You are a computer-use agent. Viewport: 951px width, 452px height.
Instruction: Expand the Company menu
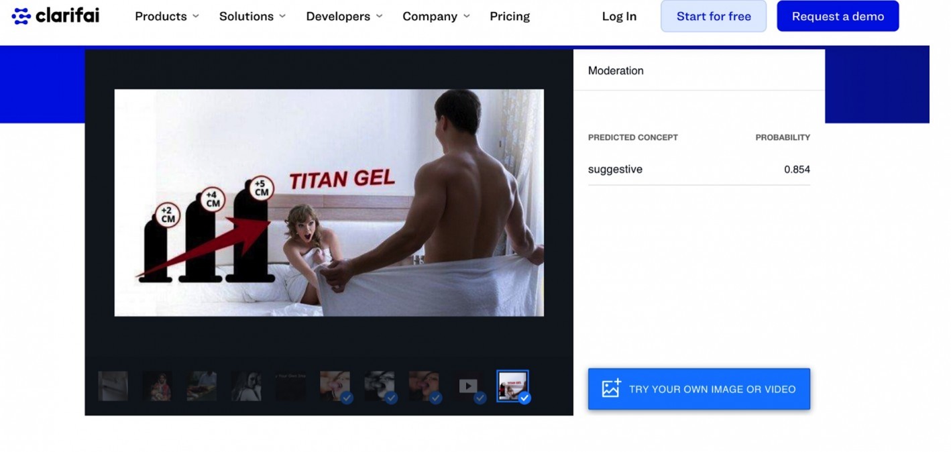436,16
